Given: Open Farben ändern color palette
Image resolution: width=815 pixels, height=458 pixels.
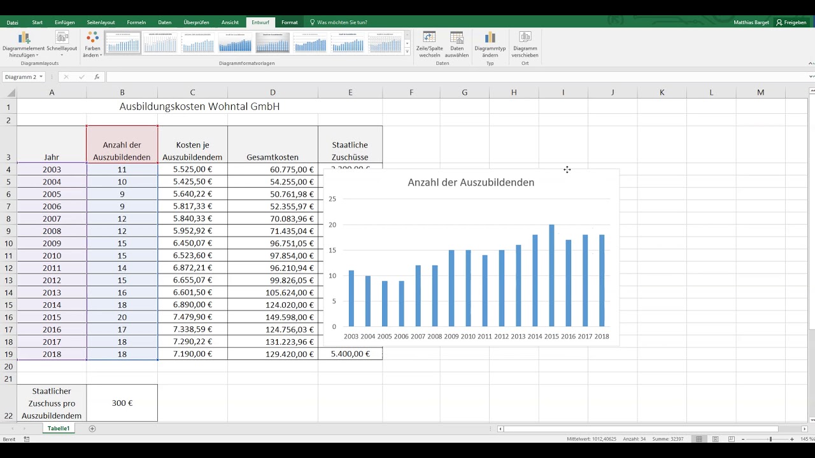Looking at the screenshot, I should (92, 45).
